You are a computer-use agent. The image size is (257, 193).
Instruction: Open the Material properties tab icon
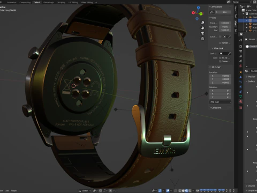[x=241, y=102]
